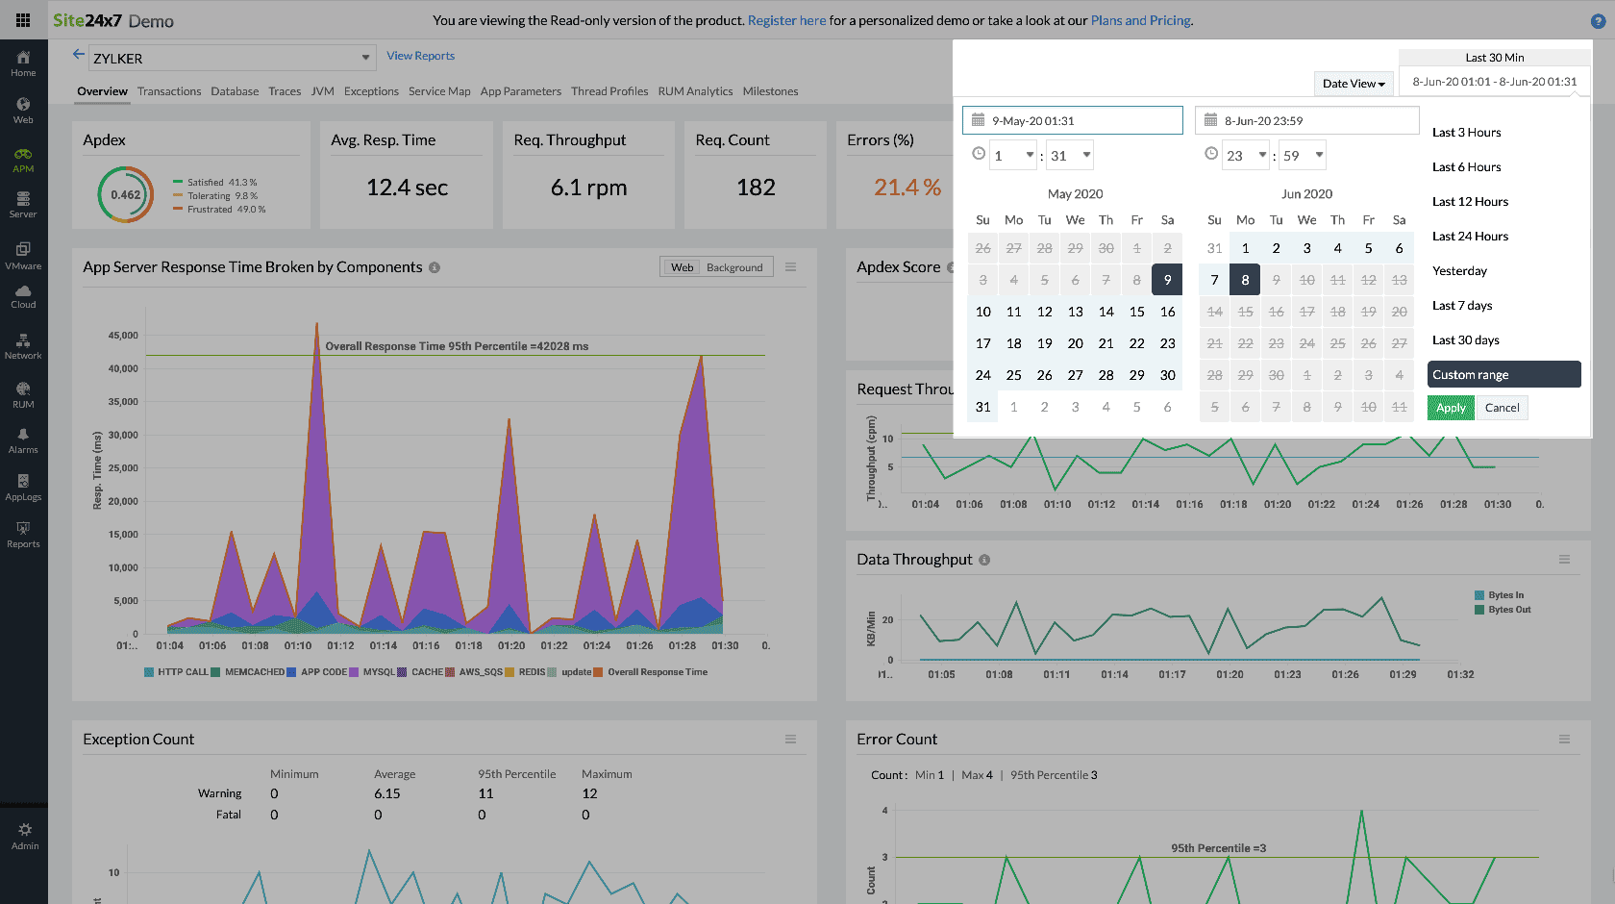1615x904 pixels.
Task: Open the Alarms bell icon
Action: (x=23, y=440)
